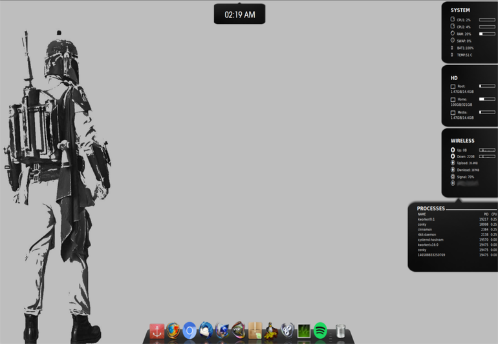Click the Up speed arrow icon in Wireless

[x=453, y=150]
